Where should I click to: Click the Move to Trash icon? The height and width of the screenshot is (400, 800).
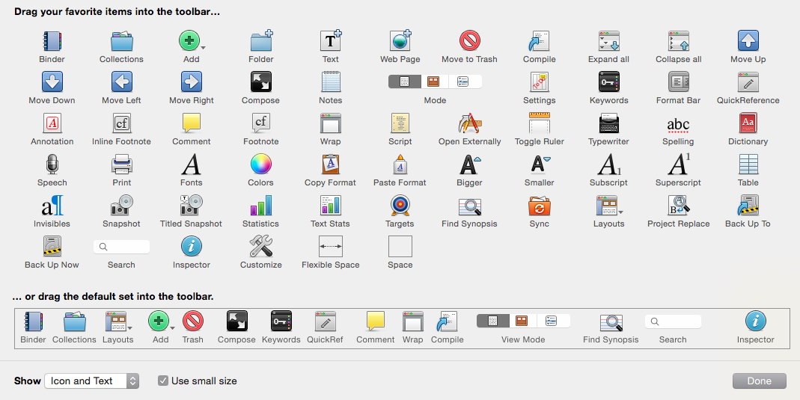(x=469, y=41)
